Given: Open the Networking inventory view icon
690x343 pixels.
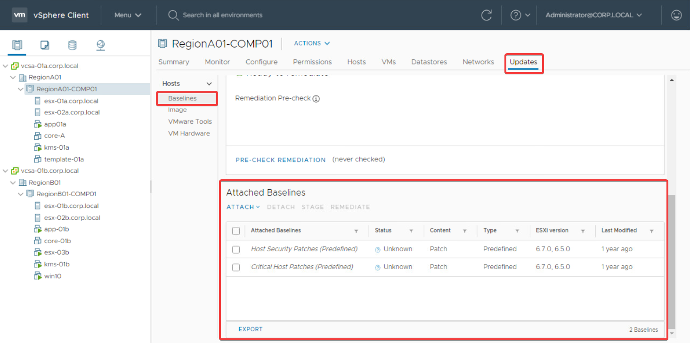Looking at the screenshot, I should point(100,45).
